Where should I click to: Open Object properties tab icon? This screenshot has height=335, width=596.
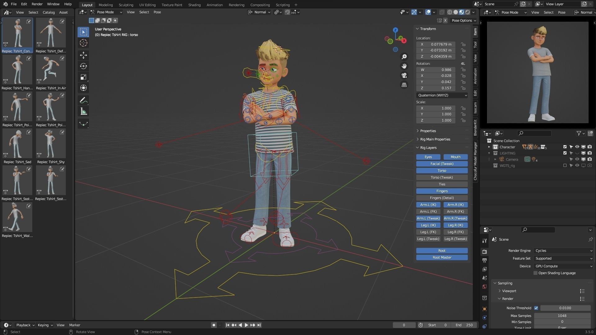coord(485,309)
